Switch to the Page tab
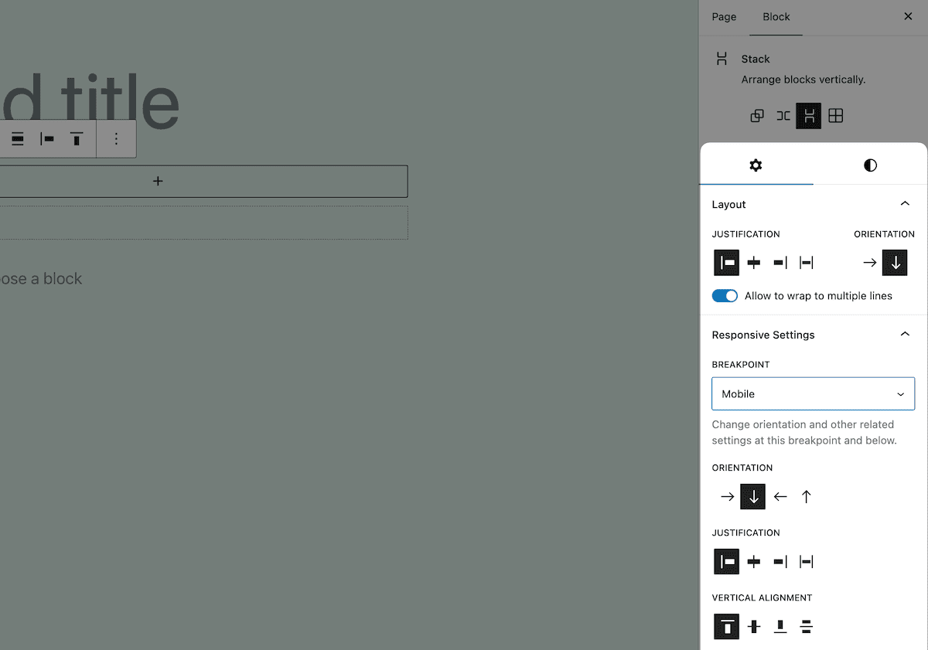Screen dimensions: 928x650 (724, 17)
